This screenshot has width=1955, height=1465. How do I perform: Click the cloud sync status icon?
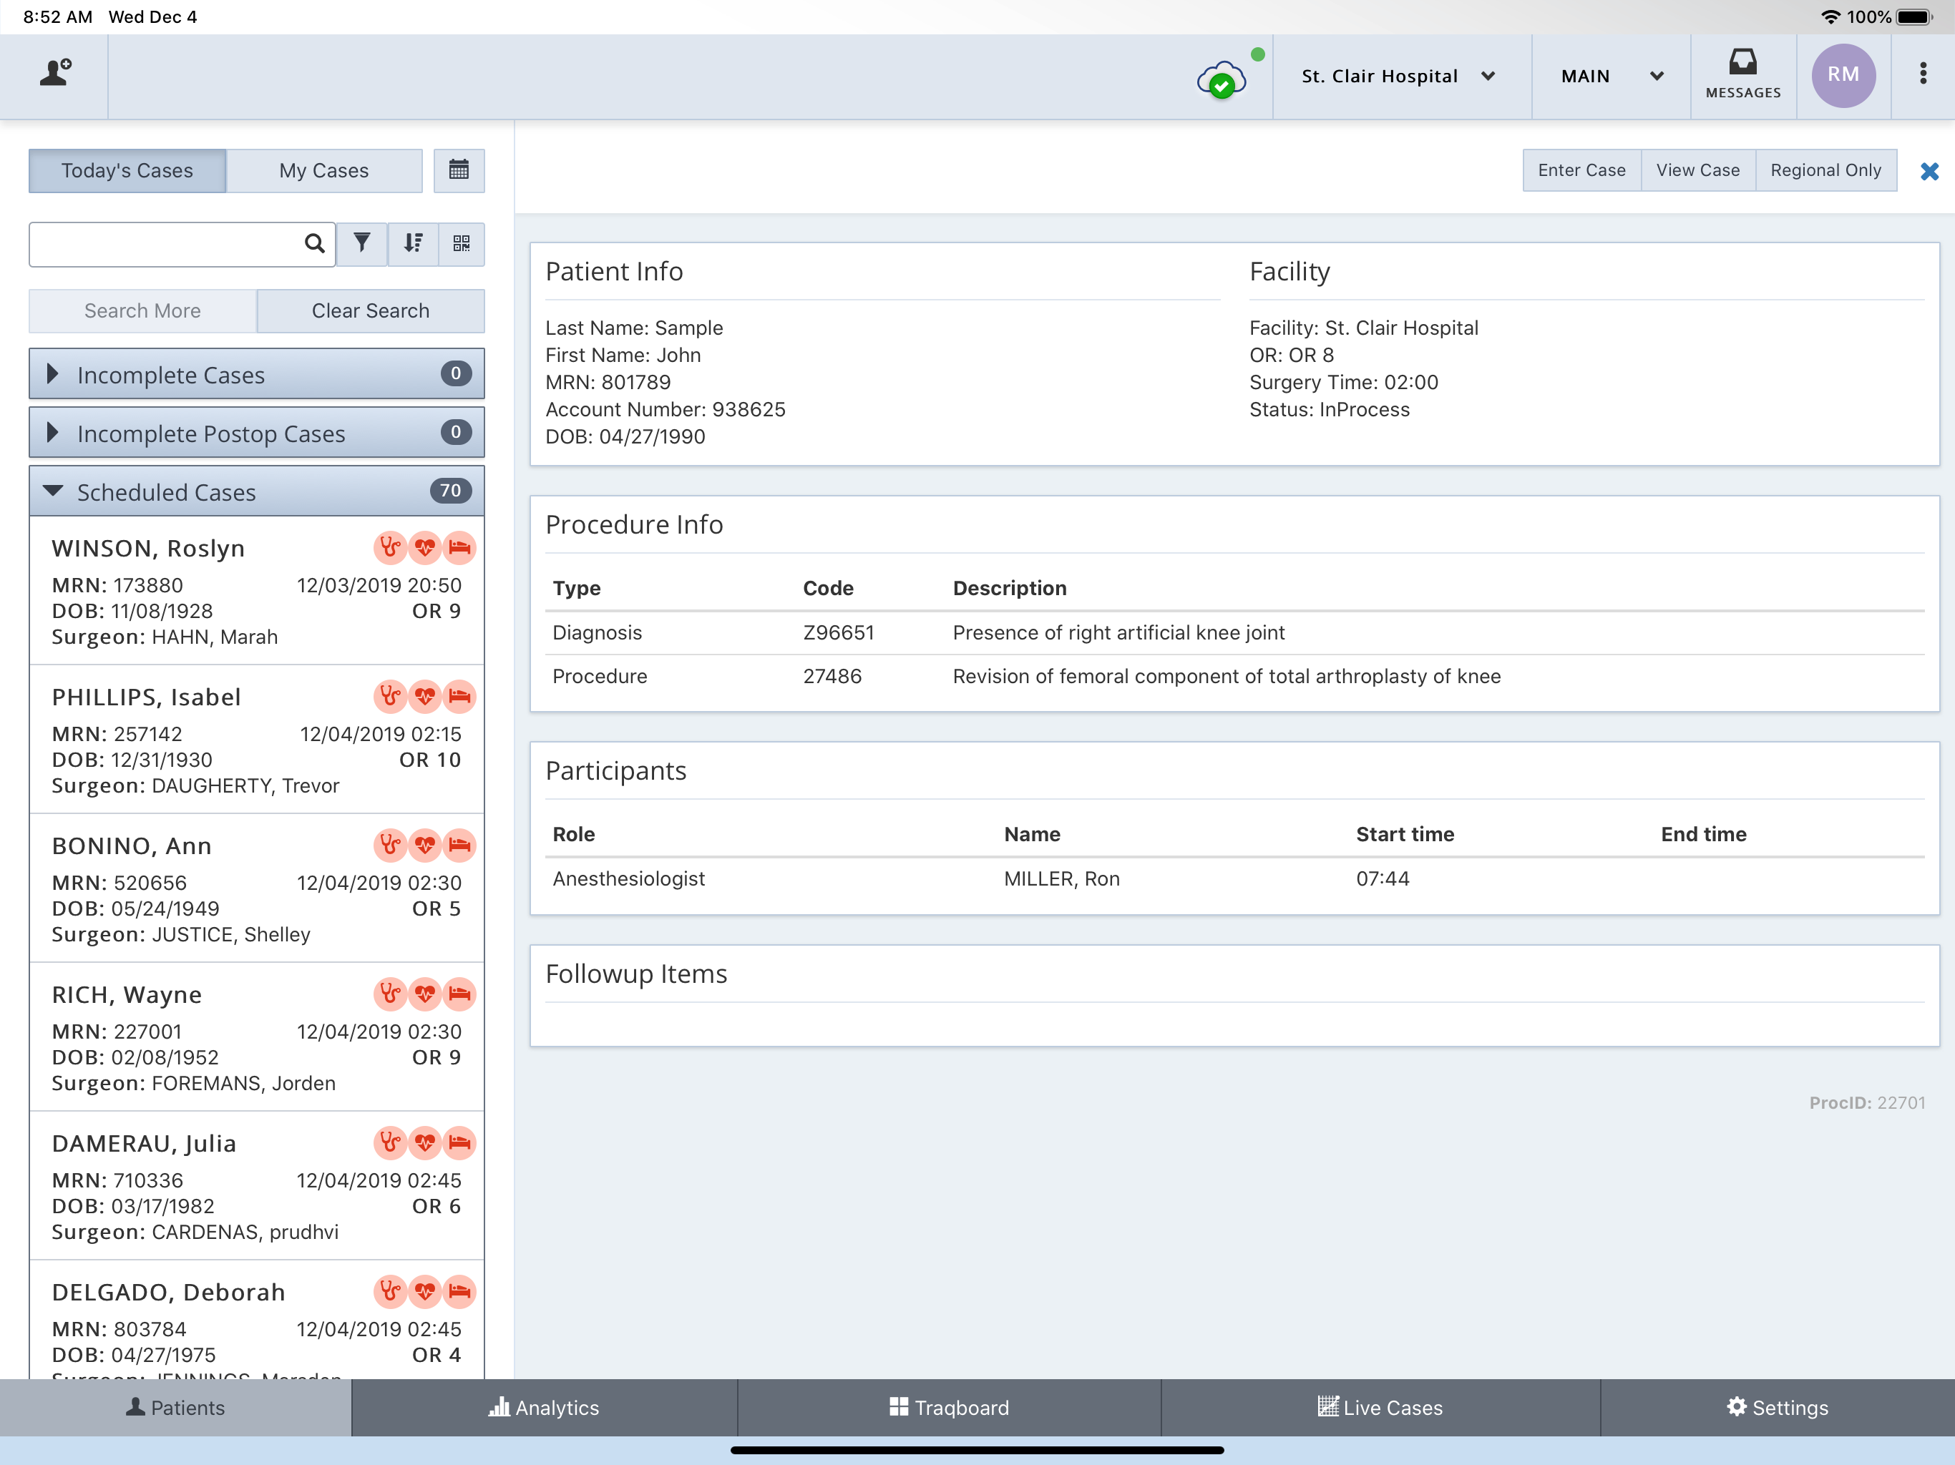[1222, 79]
